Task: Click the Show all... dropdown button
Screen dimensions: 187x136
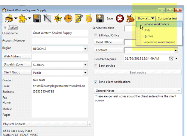Action: point(145,18)
